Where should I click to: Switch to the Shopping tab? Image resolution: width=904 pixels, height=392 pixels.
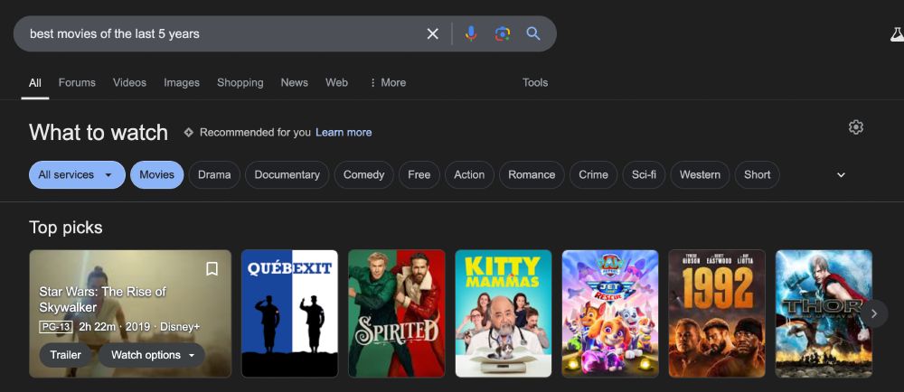[240, 83]
